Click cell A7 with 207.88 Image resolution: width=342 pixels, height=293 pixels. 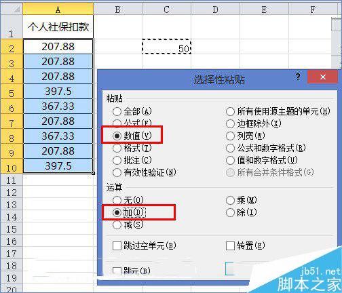click(x=58, y=121)
